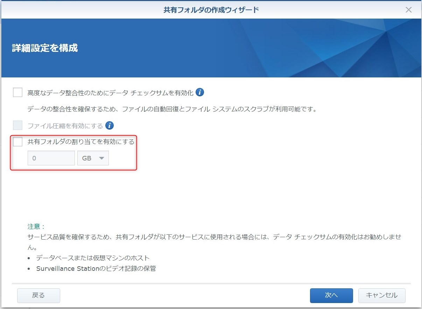Click the 共有フォルダの割り当てを有効にする label text

[81, 142]
